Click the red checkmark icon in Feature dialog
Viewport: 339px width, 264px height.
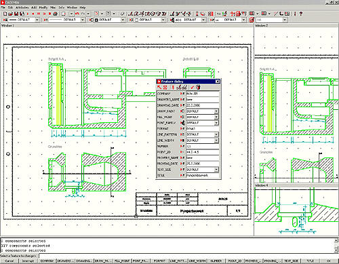click(x=192, y=88)
